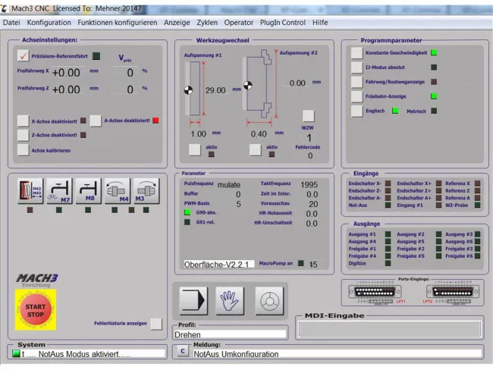Click the MacroPump an indicator LED

301,263
